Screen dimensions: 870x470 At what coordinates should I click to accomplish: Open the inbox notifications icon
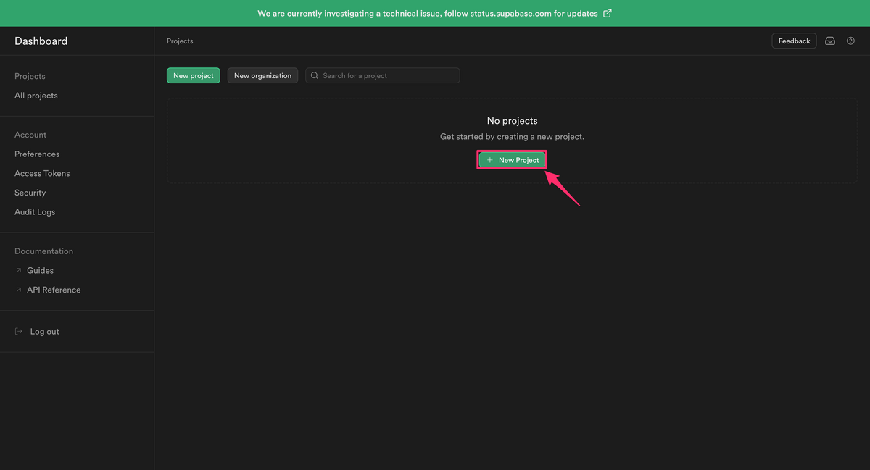830,41
